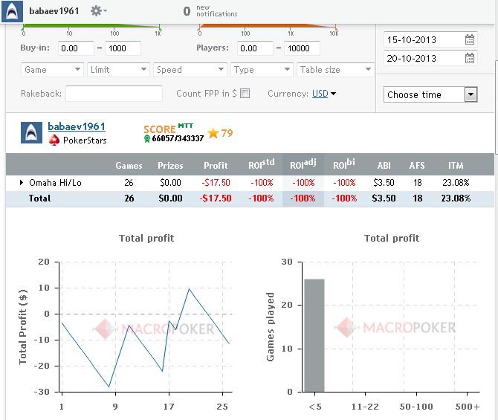Image resolution: width=498 pixels, height=420 pixels.
Task: Toggle Count FPP in $ checkbox
Action: pos(245,94)
